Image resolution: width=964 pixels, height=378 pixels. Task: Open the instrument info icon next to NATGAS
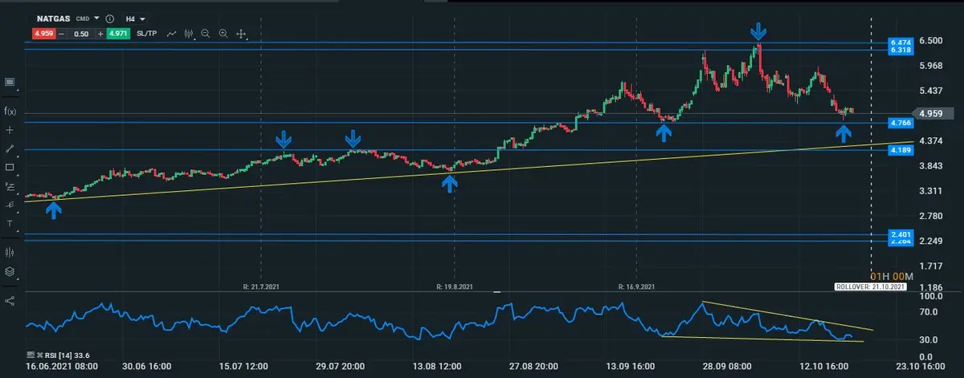pos(109,18)
